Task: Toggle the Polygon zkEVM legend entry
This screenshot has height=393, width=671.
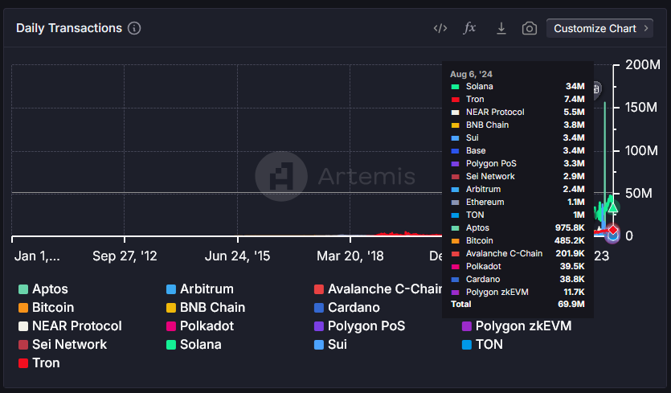Action: click(x=517, y=325)
